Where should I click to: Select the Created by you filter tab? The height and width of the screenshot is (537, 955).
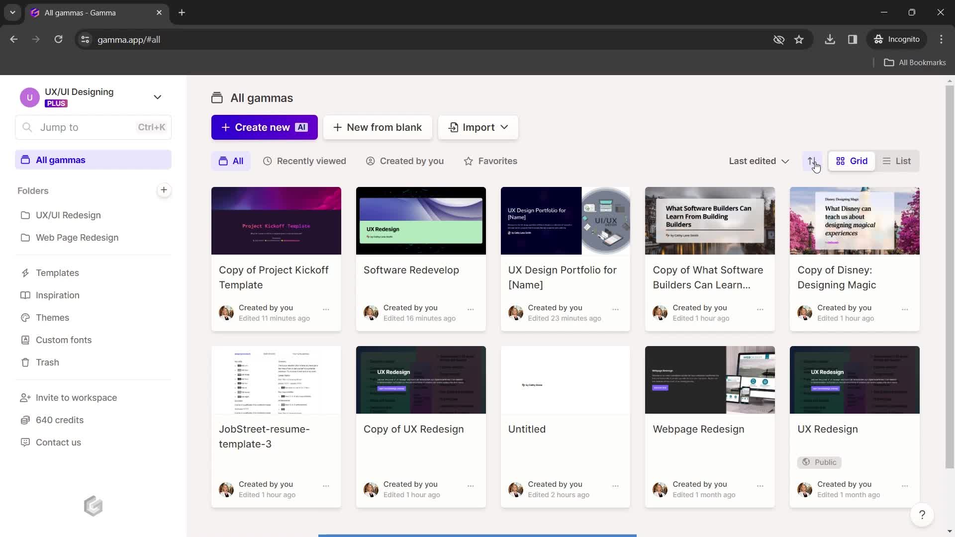click(x=412, y=161)
